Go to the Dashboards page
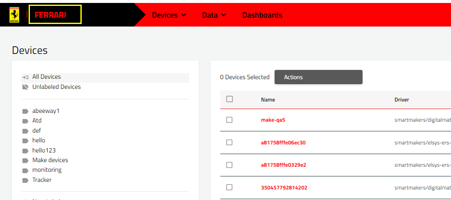The image size is (451, 200). click(262, 15)
